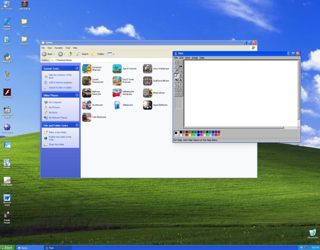
Task: Choose the Pick Color eyedropper tool
Action: 176,71
